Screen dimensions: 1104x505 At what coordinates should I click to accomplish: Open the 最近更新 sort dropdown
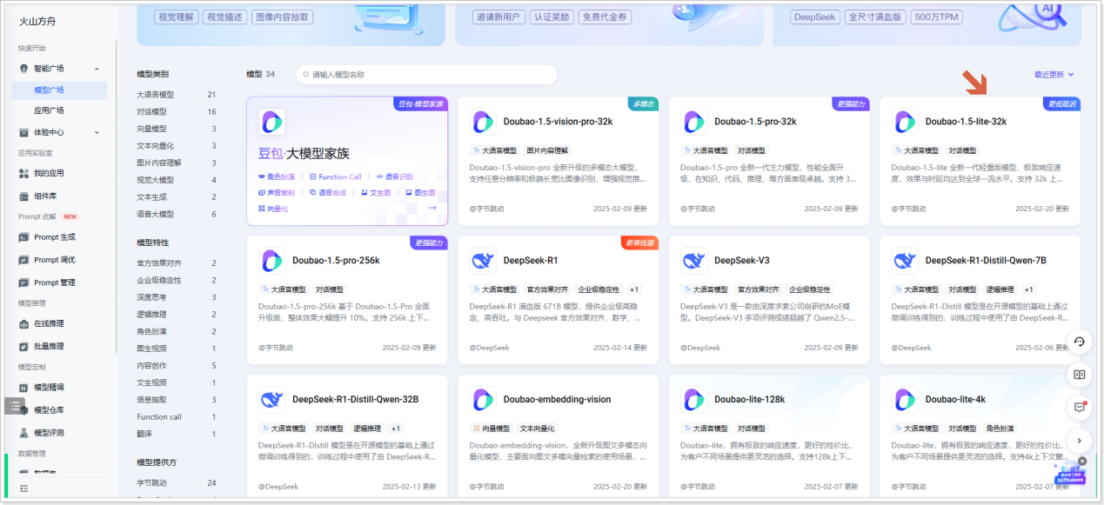(1054, 75)
